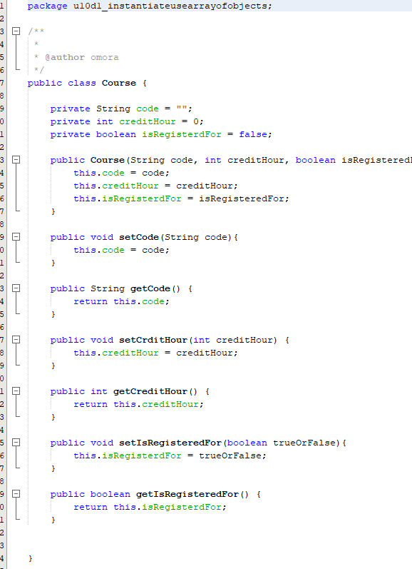Collapse the getIsRegisteredFor method fold marker
412x569 pixels.
[x=16, y=494]
